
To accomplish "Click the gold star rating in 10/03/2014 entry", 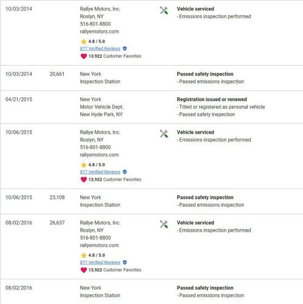I will pos(84,41).
